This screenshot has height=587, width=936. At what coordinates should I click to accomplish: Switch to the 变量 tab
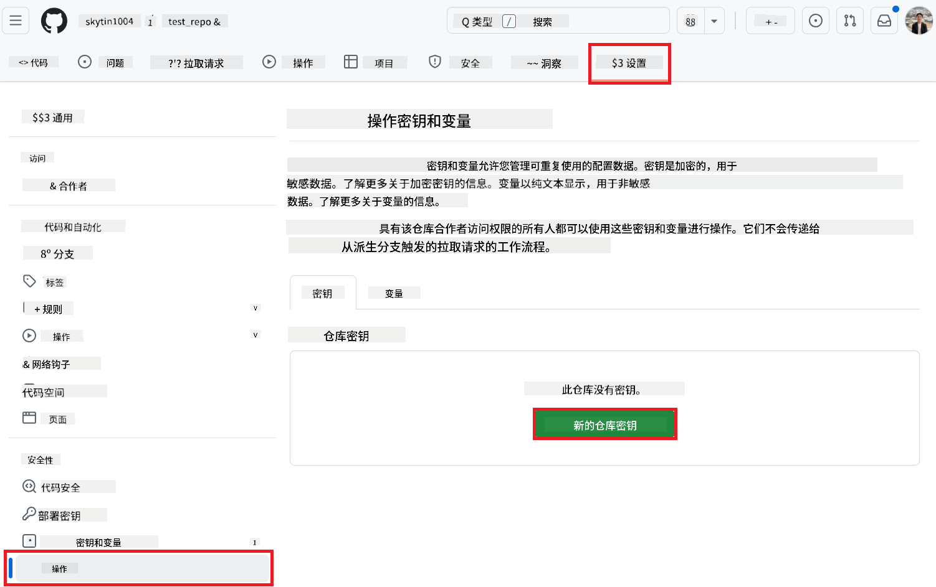pyautogui.click(x=394, y=293)
